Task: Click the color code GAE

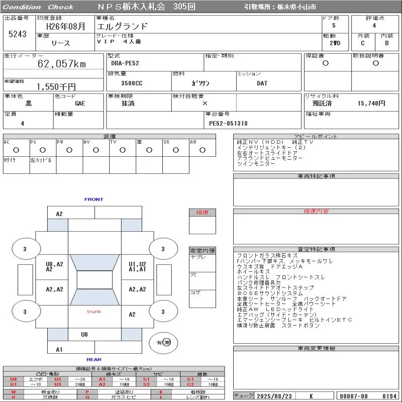Action: click(x=80, y=104)
